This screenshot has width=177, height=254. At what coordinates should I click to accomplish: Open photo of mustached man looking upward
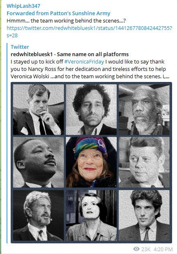pyautogui.click(x=39, y=162)
